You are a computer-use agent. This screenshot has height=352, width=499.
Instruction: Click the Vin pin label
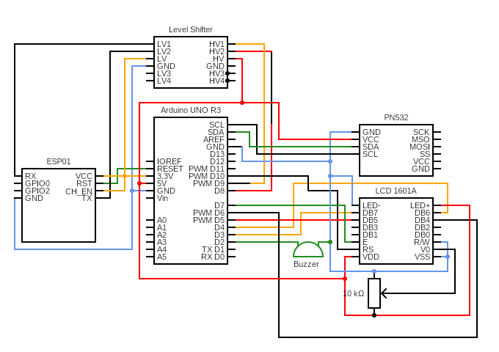(162, 198)
